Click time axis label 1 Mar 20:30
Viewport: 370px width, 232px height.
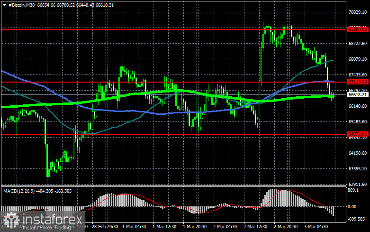[x=195, y=227]
